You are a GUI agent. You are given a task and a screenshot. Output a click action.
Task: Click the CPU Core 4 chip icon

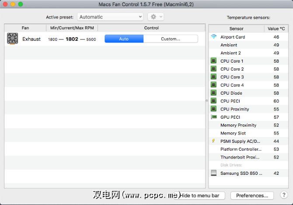pos(213,85)
